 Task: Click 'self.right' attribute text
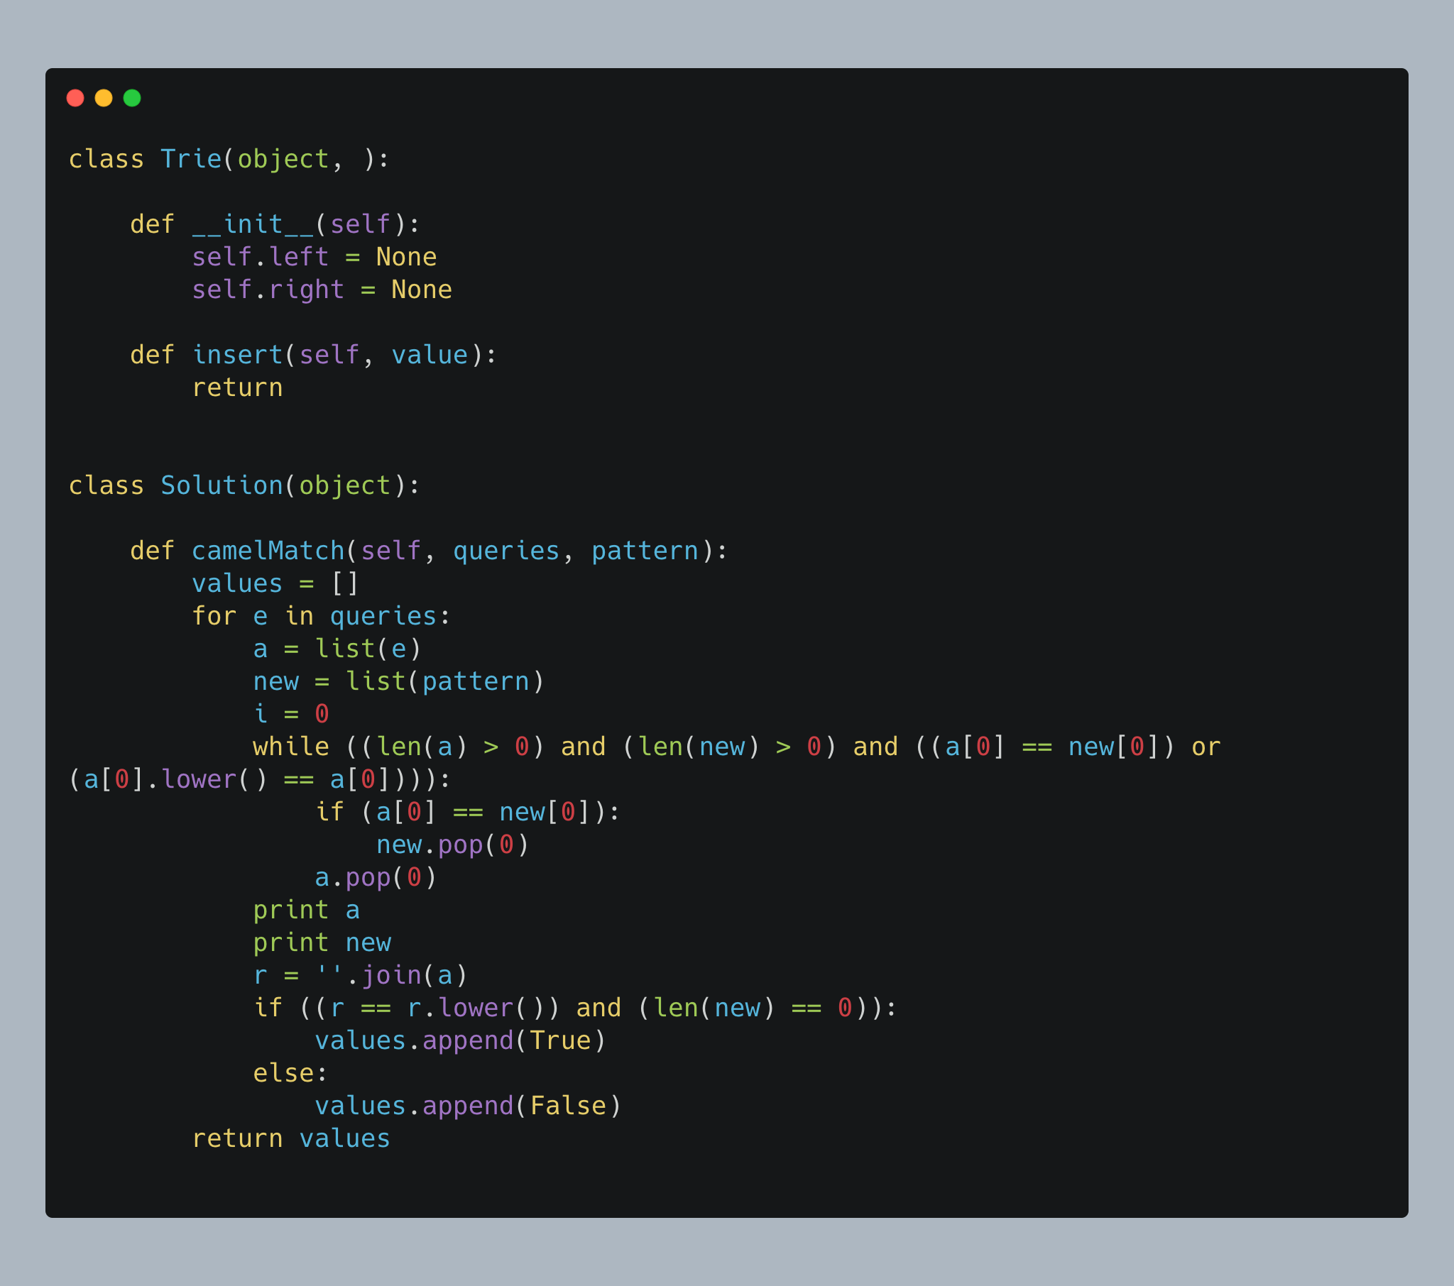(268, 290)
